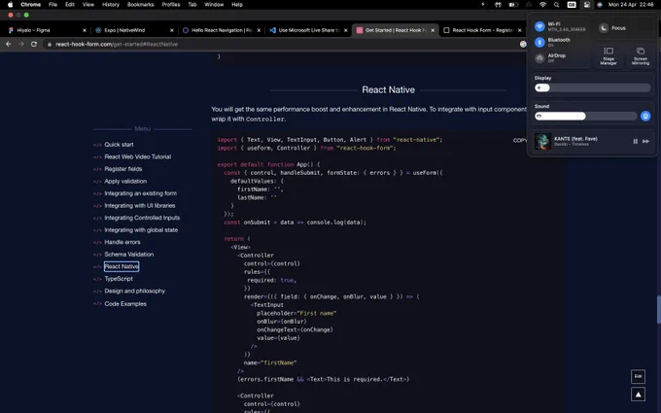Click the Edit page button
661x413 pixels.
639,376
